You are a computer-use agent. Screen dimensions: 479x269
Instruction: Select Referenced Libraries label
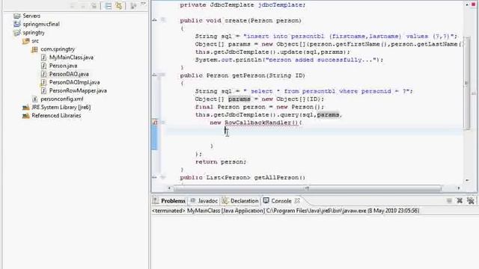pos(56,116)
